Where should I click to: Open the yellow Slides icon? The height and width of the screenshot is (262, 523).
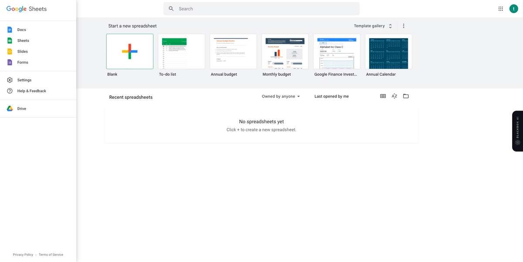10,51
